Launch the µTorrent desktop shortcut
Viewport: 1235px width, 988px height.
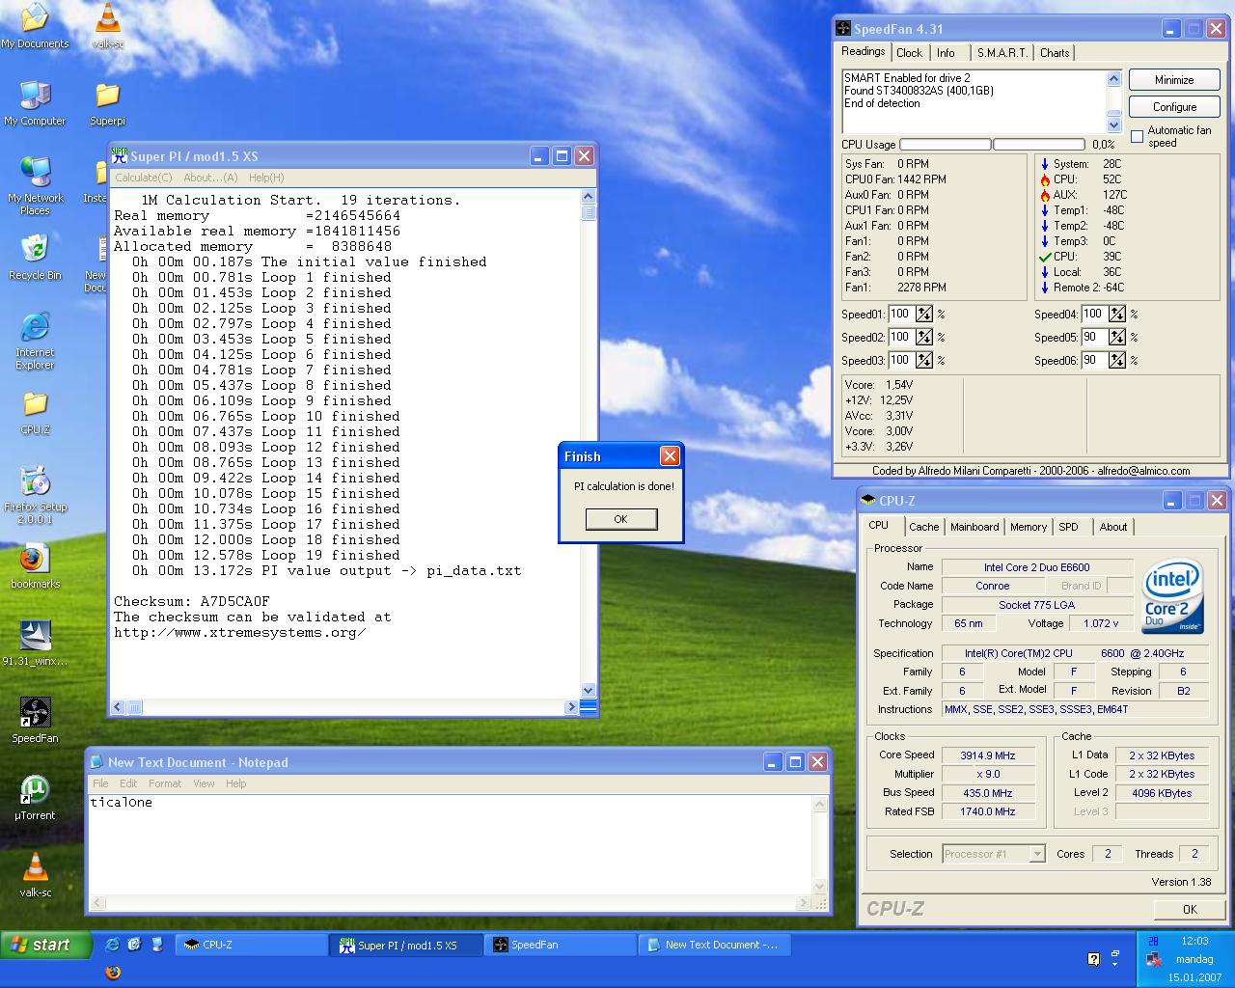[x=35, y=798]
